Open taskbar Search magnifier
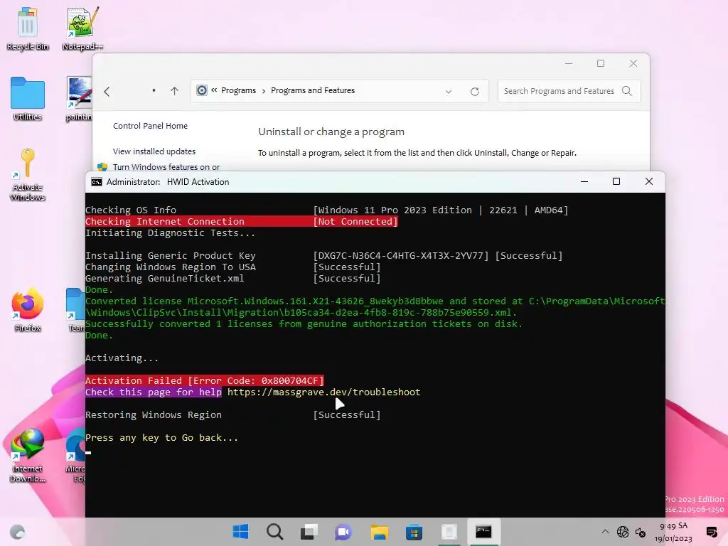This screenshot has height=546, width=728. [x=275, y=532]
